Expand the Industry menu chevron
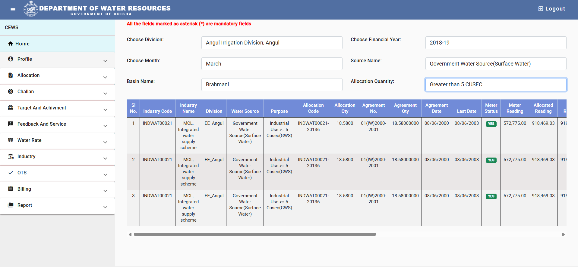 pyautogui.click(x=105, y=158)
